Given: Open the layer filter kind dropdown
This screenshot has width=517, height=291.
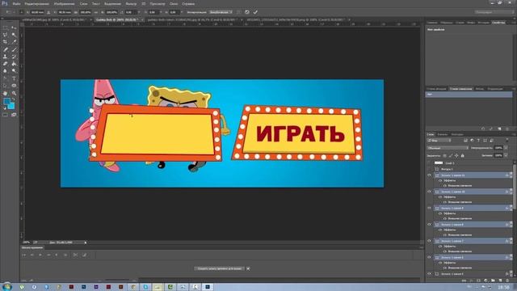Looking at the screenshot, I should 439,141.
